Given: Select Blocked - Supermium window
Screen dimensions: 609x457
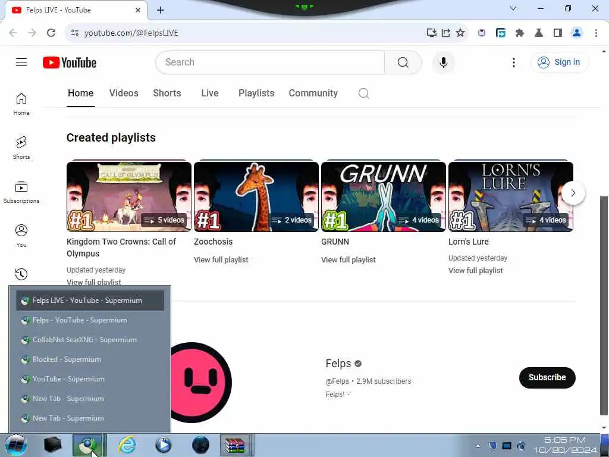Looking at the screenshot, I should click(90, 359).
